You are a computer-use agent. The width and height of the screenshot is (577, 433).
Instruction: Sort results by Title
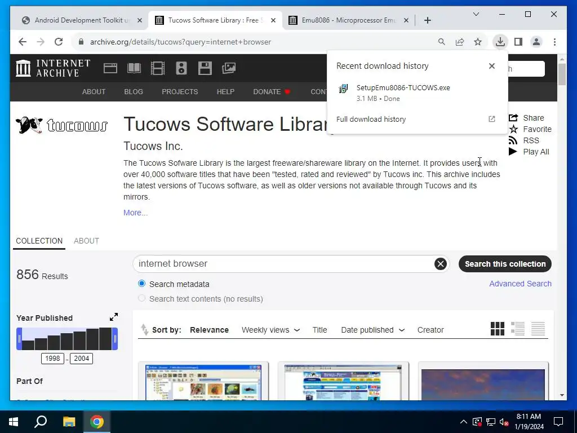[x=320, y=330]
